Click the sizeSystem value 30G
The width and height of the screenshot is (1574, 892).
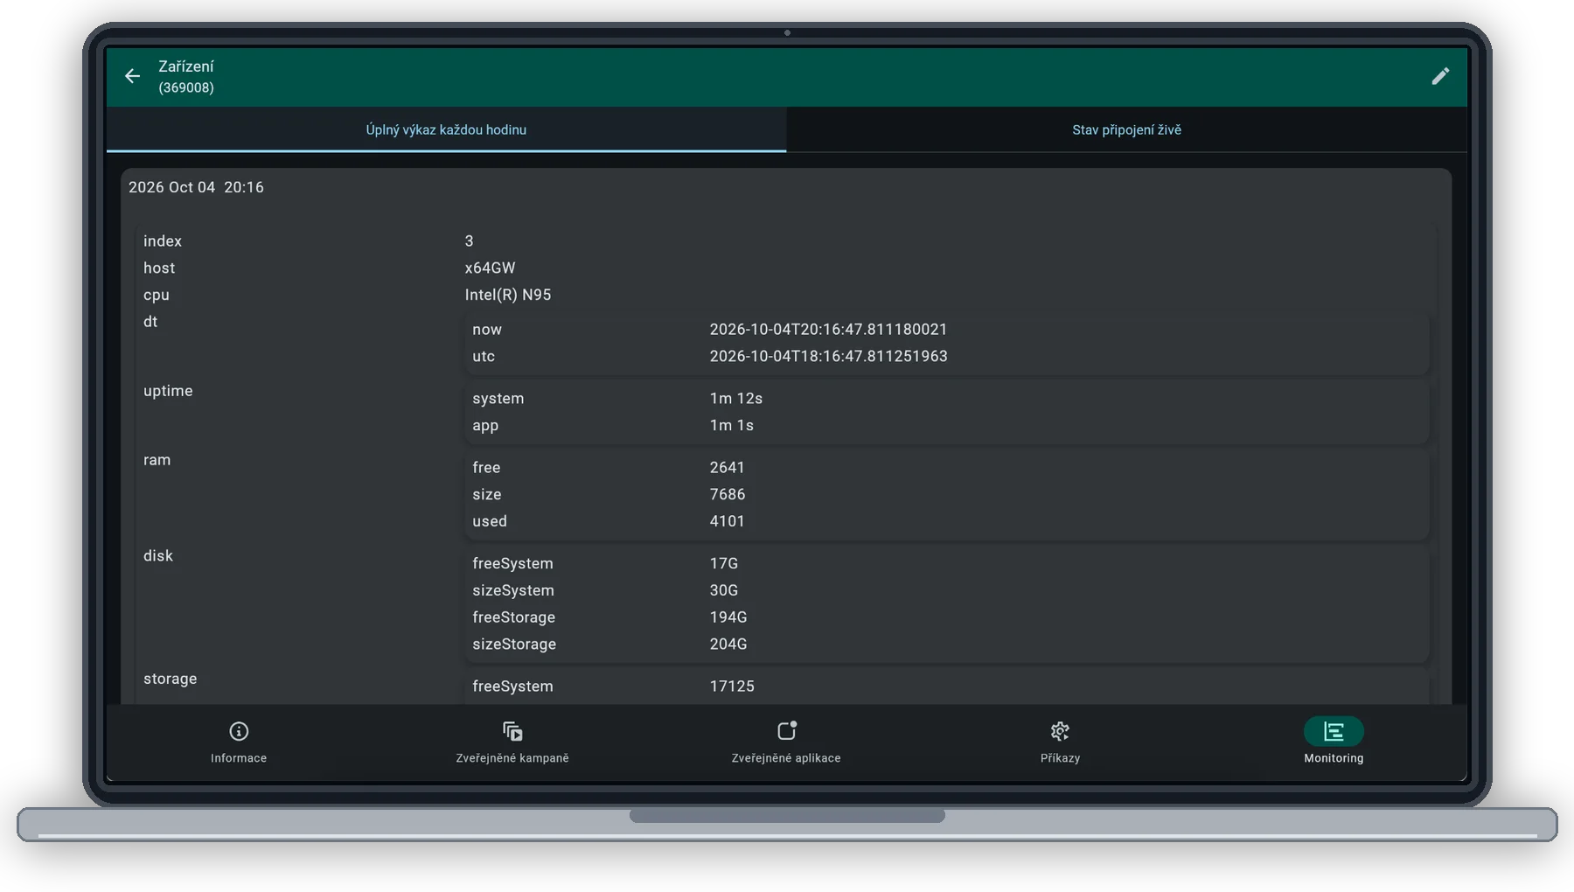tap(724, 590)
